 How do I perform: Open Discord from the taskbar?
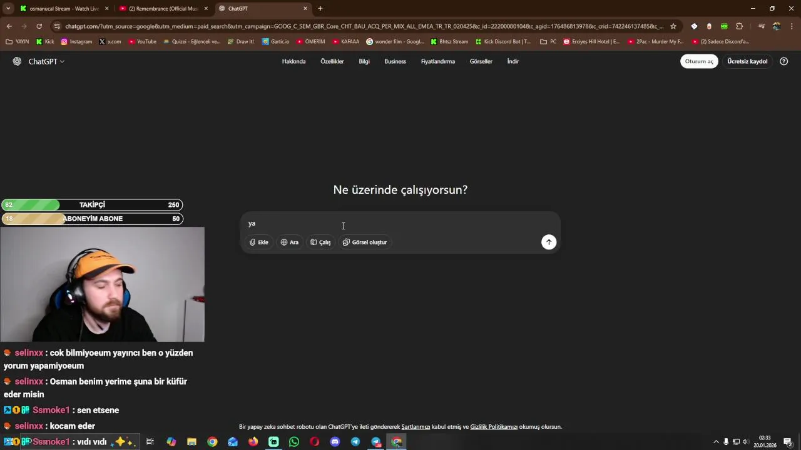(335, 442)
